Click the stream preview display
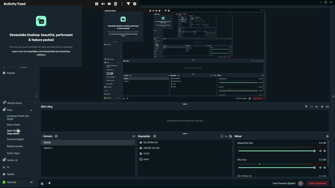Image resolution: width=335 pixels, height=188 pixels. [x=185, y=55]
